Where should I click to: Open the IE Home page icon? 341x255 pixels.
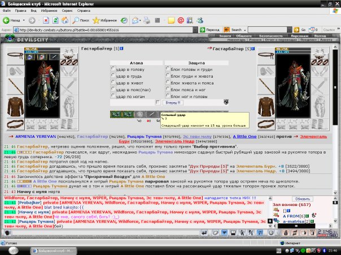tap(65, 20)
